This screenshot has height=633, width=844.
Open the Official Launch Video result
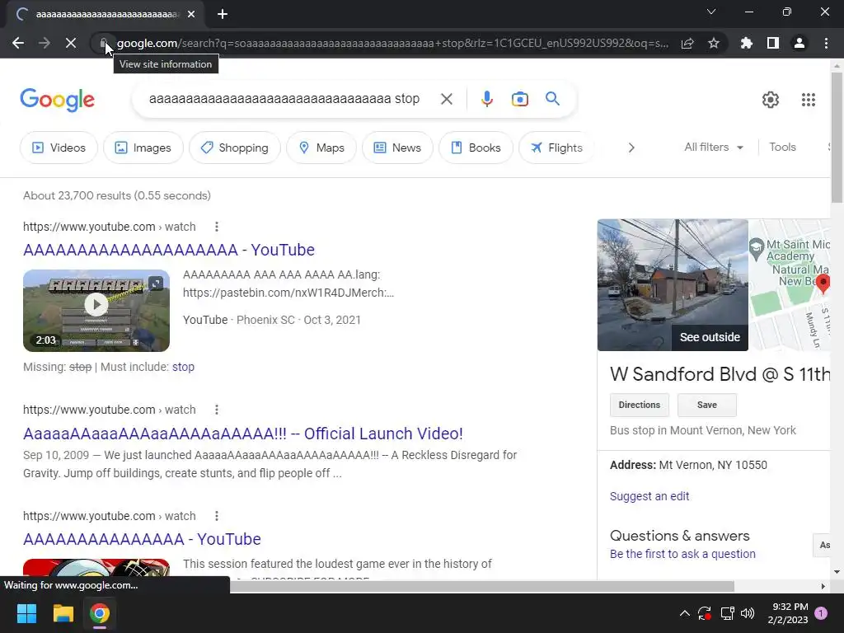pyautogui.click(x=243, y=434)
